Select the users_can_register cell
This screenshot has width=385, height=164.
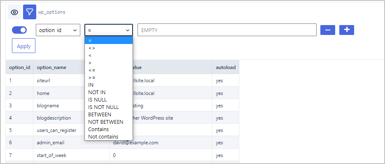pos(59,130)
